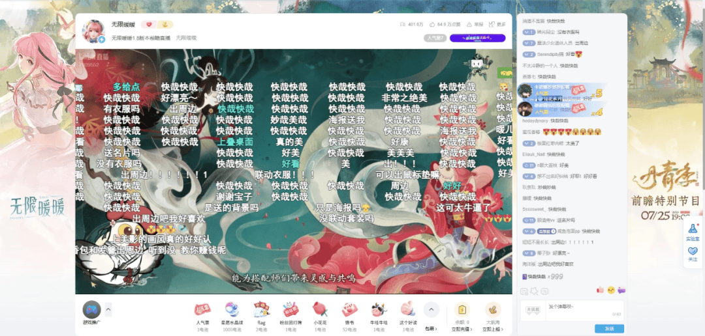Click the 大航海 anchor icon

(x=493, y=310)
